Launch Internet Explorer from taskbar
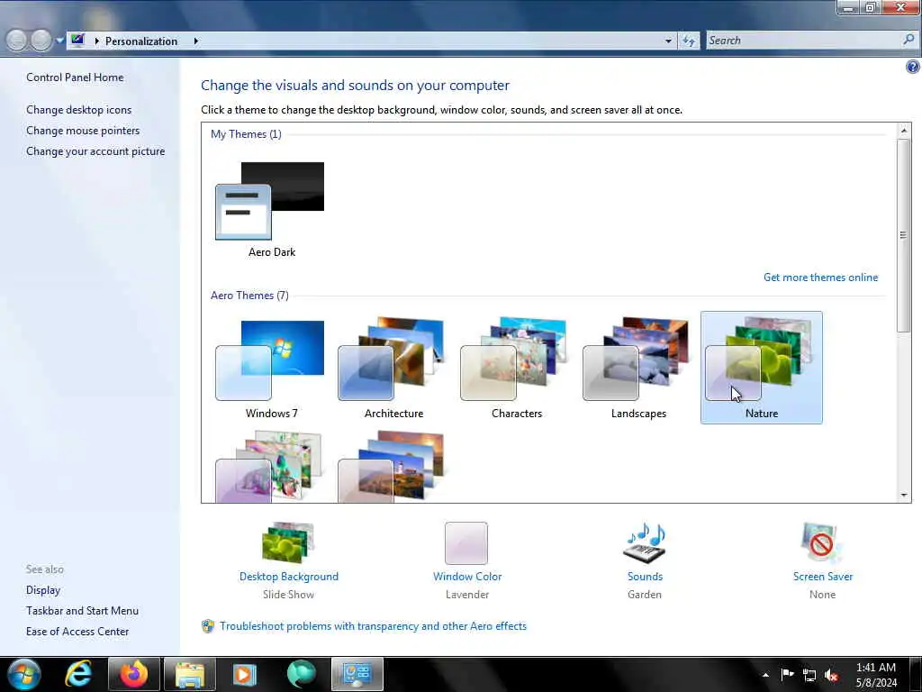Image resolution: width=922 pixels, height=692 pixels. point(78,674)
